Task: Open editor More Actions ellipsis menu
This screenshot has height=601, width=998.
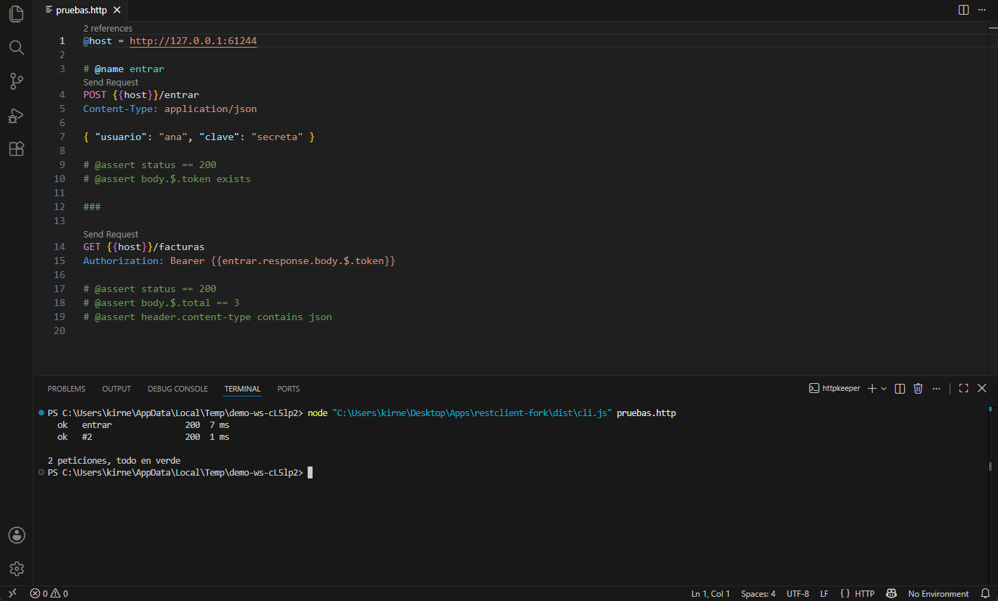Action: point(981,10)
